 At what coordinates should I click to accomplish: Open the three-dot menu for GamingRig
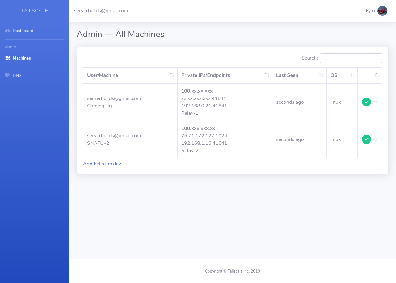click(x=375, y=102)
